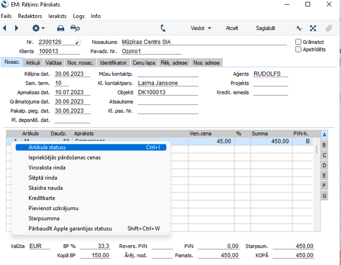Viewport: 341px width, 265px height.
Task: Open the workflow activity line icon
Action: [x=299, y=28]
